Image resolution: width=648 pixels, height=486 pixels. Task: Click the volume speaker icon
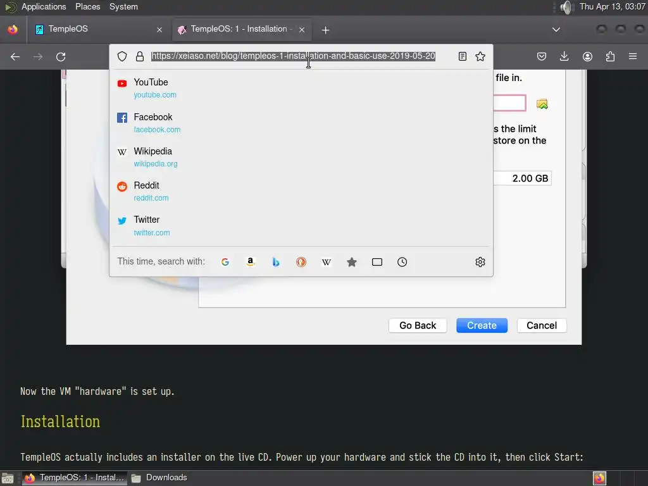coord(567,7)
